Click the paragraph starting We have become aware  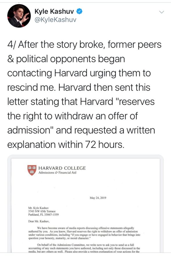coord(84,233)
